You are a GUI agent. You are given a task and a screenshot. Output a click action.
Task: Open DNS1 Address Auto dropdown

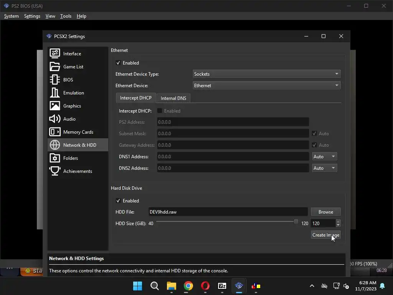(x=324, y=156)
